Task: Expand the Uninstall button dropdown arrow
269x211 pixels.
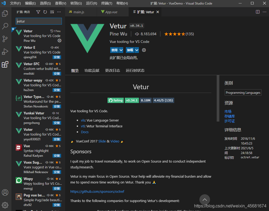Action: coord(137,50)
